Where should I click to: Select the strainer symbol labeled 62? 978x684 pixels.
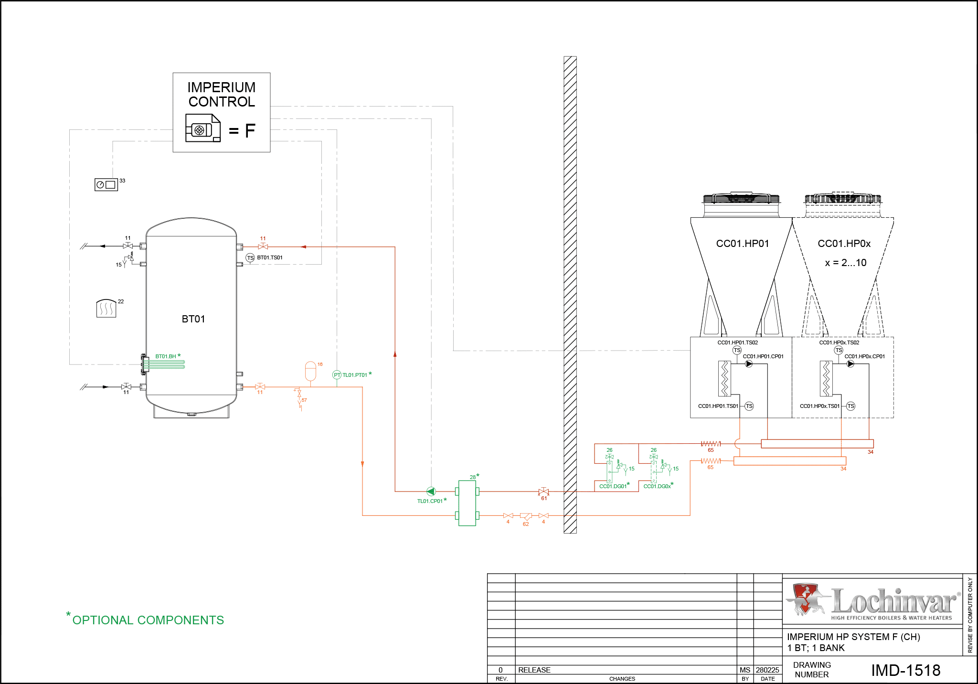coord(526,516)
